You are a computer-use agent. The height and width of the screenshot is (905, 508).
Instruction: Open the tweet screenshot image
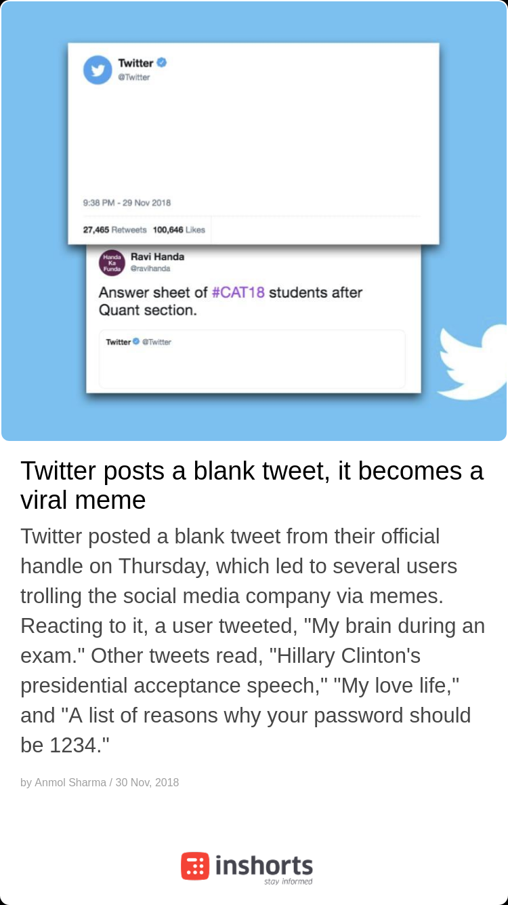pyautogui.click(x=254, y=221)
